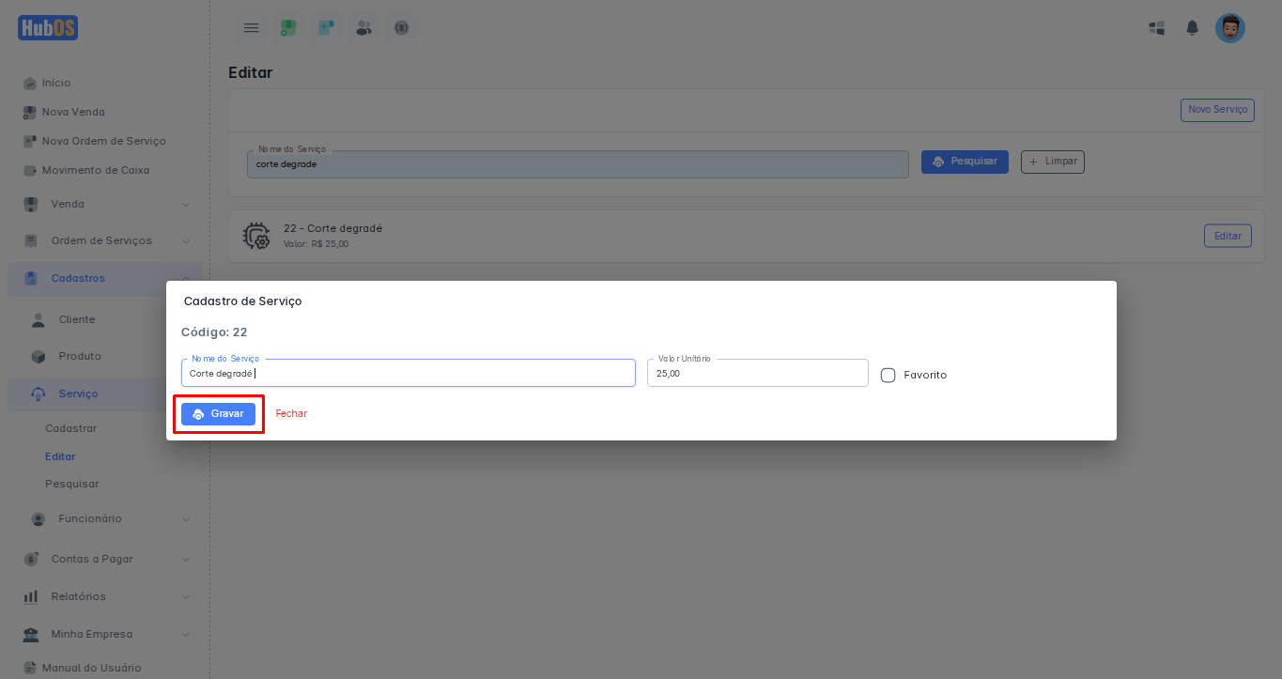Click the red Fechar link
The image size is (1282, 679).
(x=291, y=414)
